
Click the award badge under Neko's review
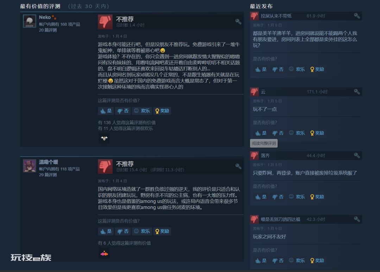click(104, 138)
